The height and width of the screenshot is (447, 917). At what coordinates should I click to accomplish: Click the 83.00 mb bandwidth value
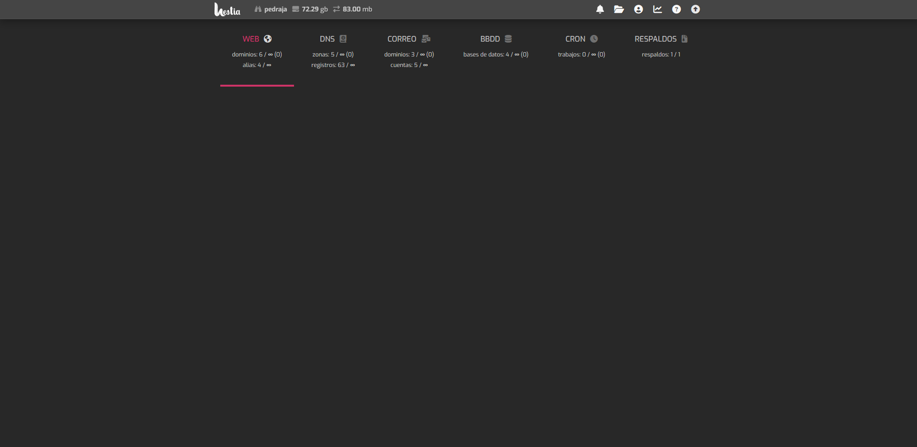[x=357, y=9]
